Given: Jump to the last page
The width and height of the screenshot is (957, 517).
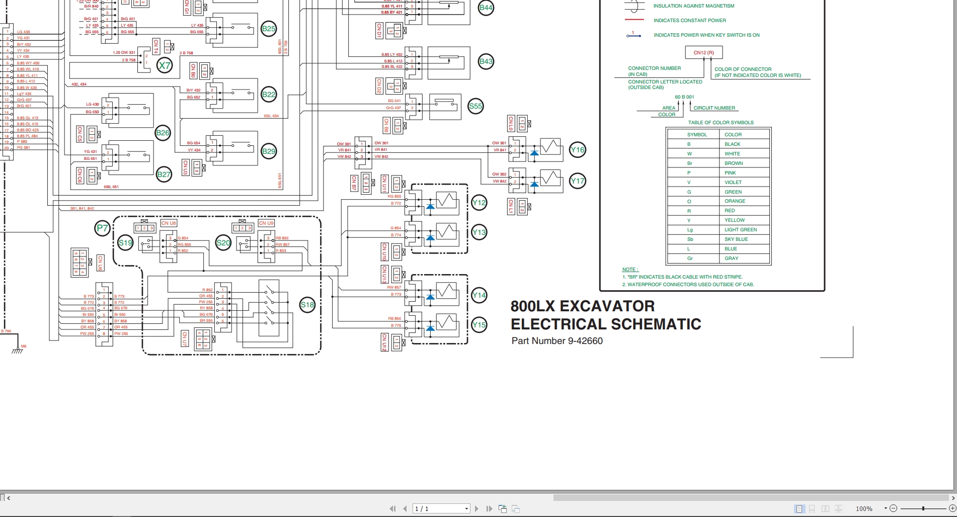Looking at the screenshot, I should pos(489,508).
